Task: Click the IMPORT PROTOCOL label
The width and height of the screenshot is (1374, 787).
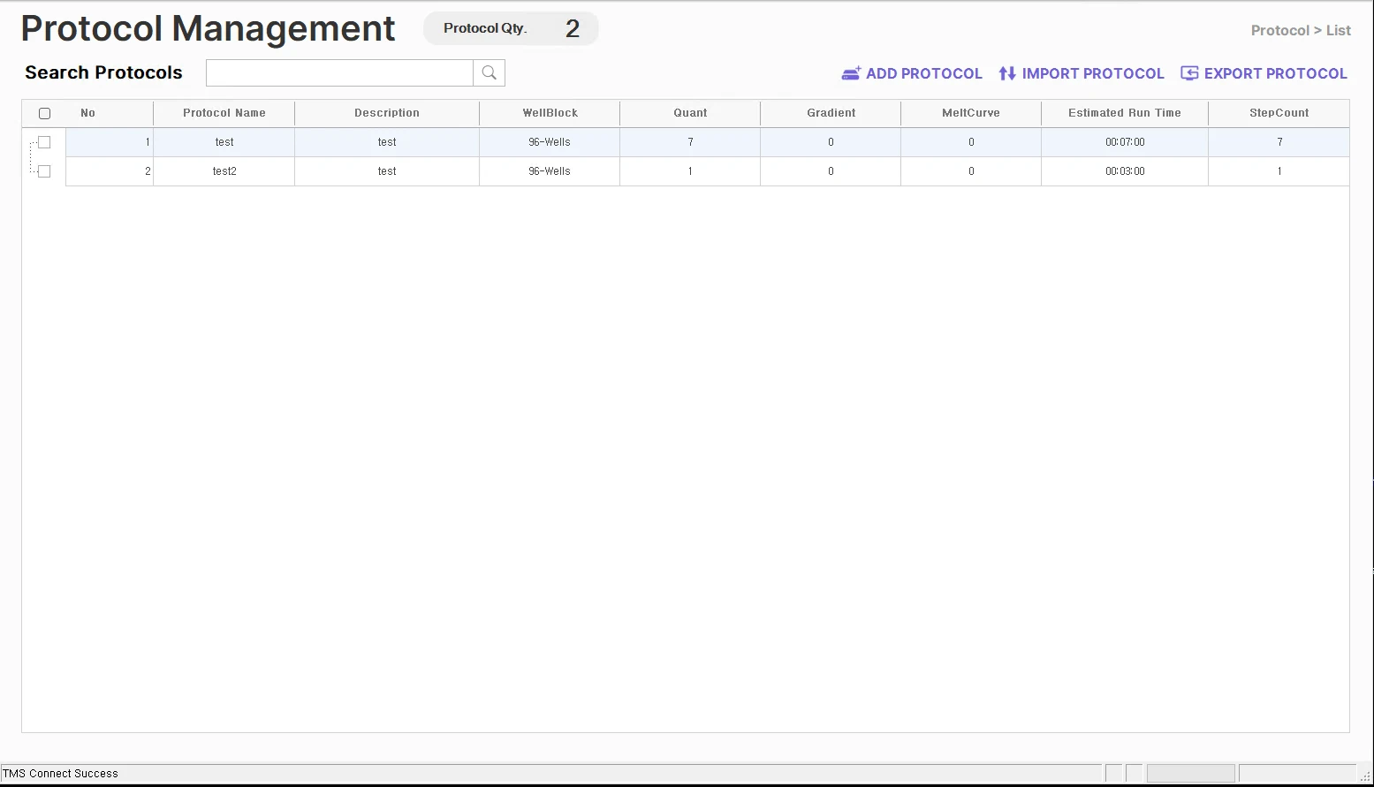Action: [1093, 74]
